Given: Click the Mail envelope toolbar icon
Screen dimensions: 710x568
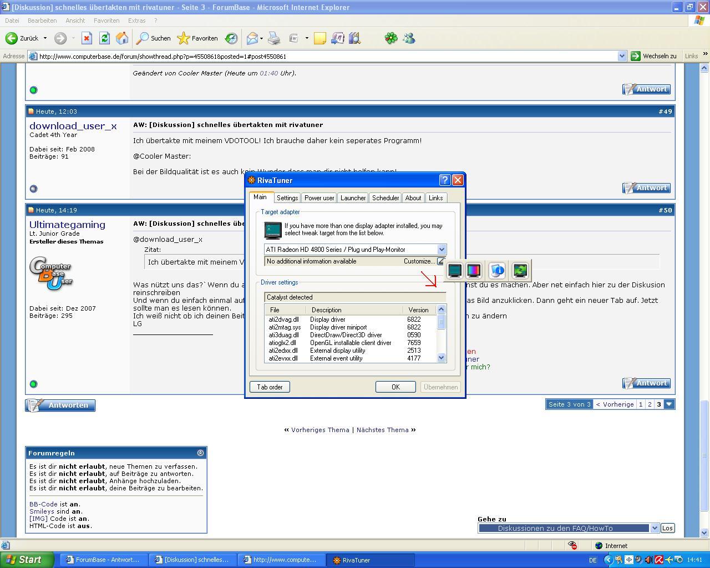Looking at the screenshot, I should pyautogui.click(x=252, y=38).
